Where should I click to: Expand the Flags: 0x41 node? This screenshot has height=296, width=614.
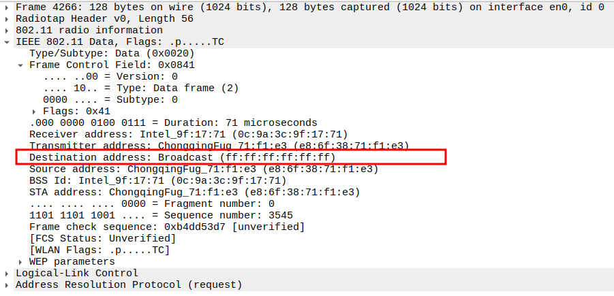35,111
